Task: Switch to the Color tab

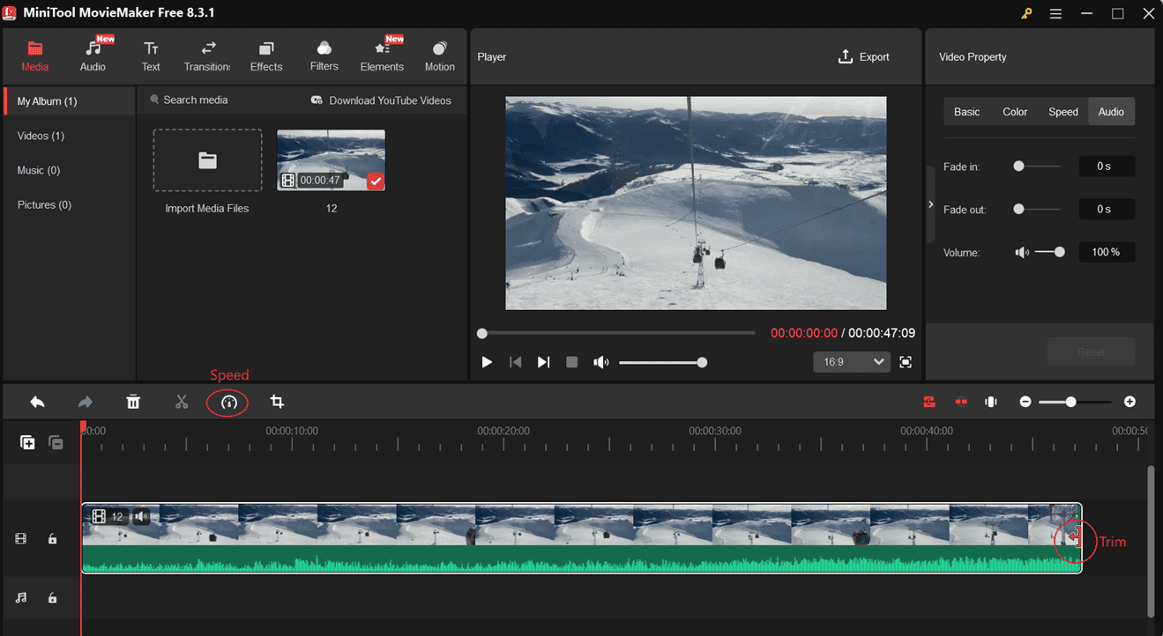Action: tap(1015, 112)
